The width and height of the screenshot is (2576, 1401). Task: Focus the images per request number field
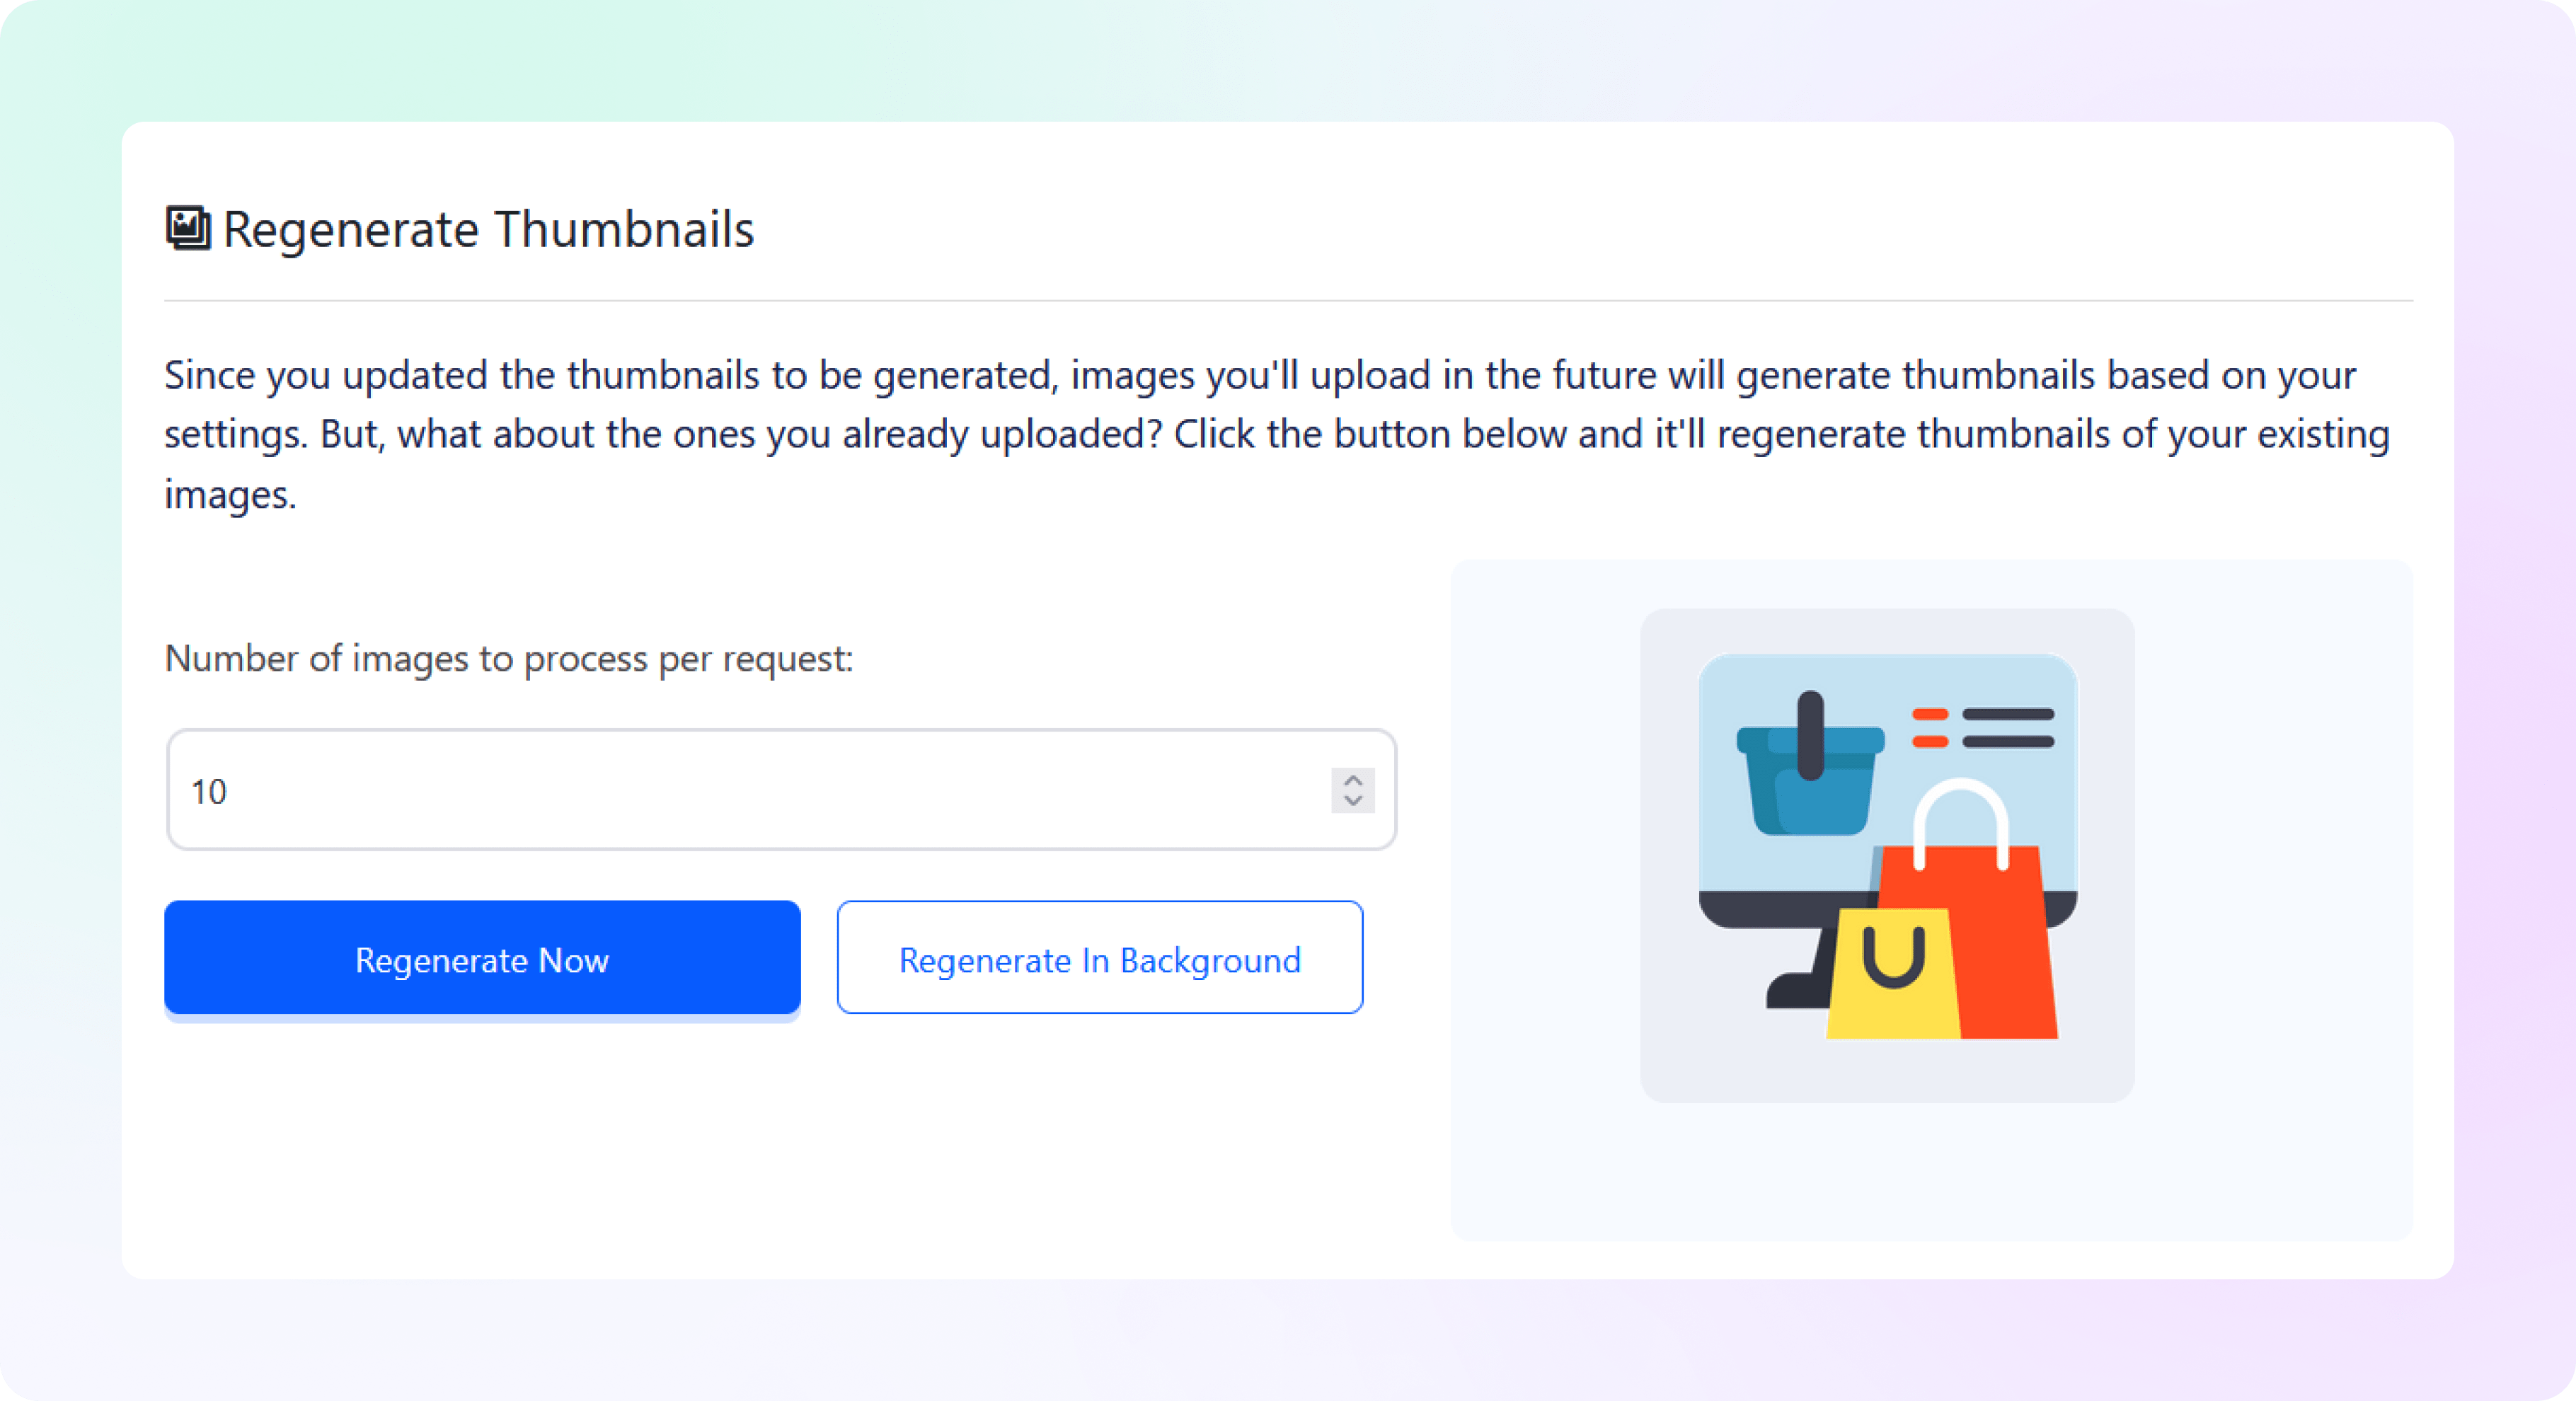coord(781,790)
